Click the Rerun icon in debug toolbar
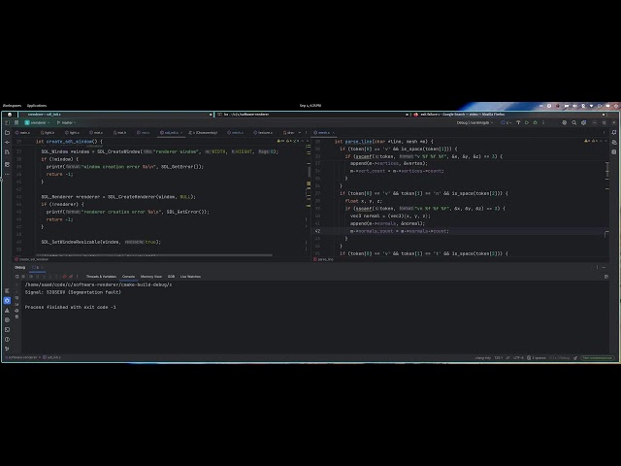Viewport: 621px width, 466px height. pos(17,277)
